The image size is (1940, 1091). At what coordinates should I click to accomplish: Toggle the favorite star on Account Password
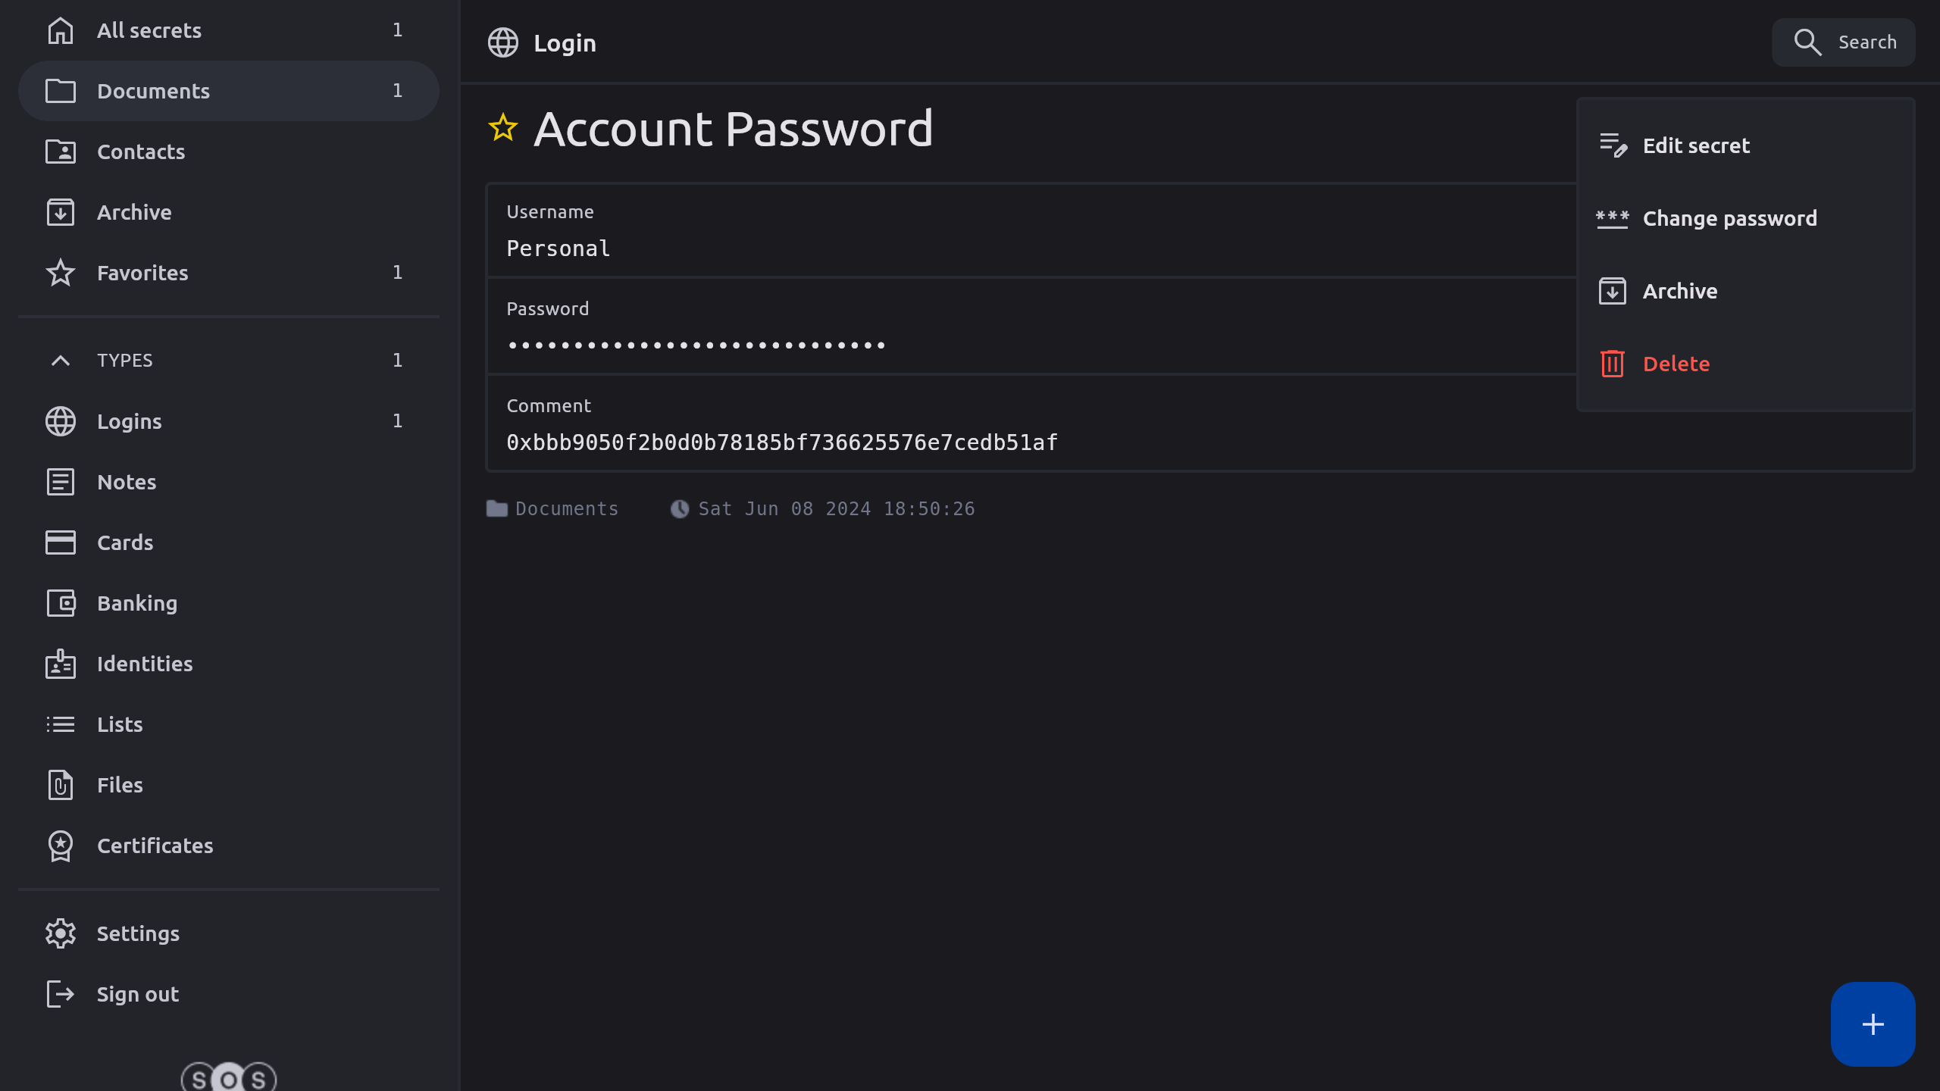pos(503,128)
